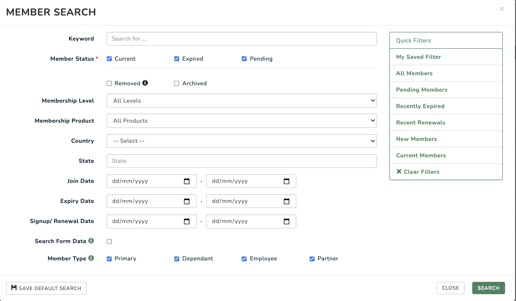Uncheck the Current member status
Screen dimensions: 516x301
(109, 59)
